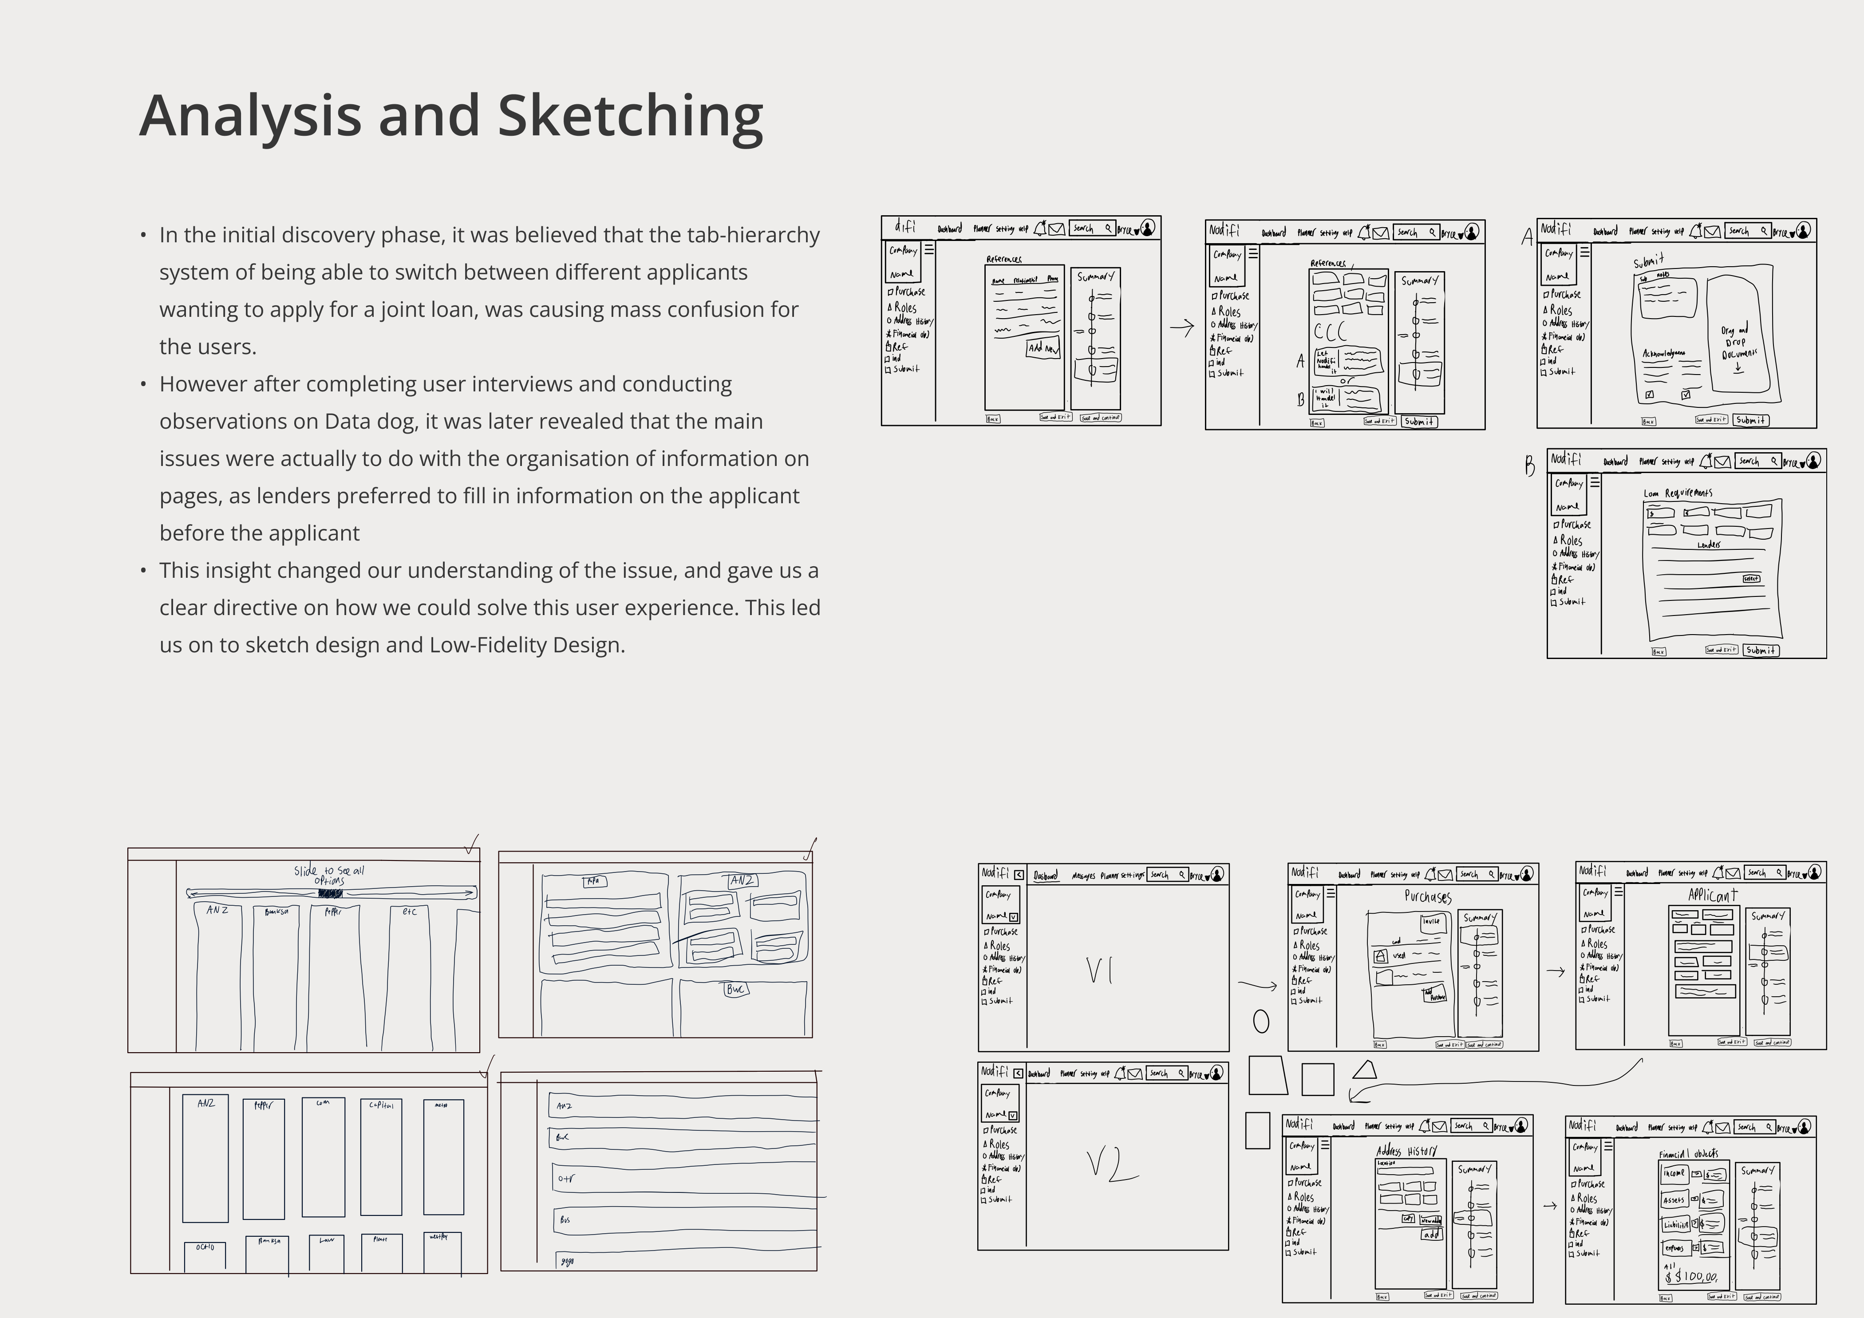Click envelope icon in V2 sketch header
Screen dimensions: 1864x1318
pos(1135,1074)
